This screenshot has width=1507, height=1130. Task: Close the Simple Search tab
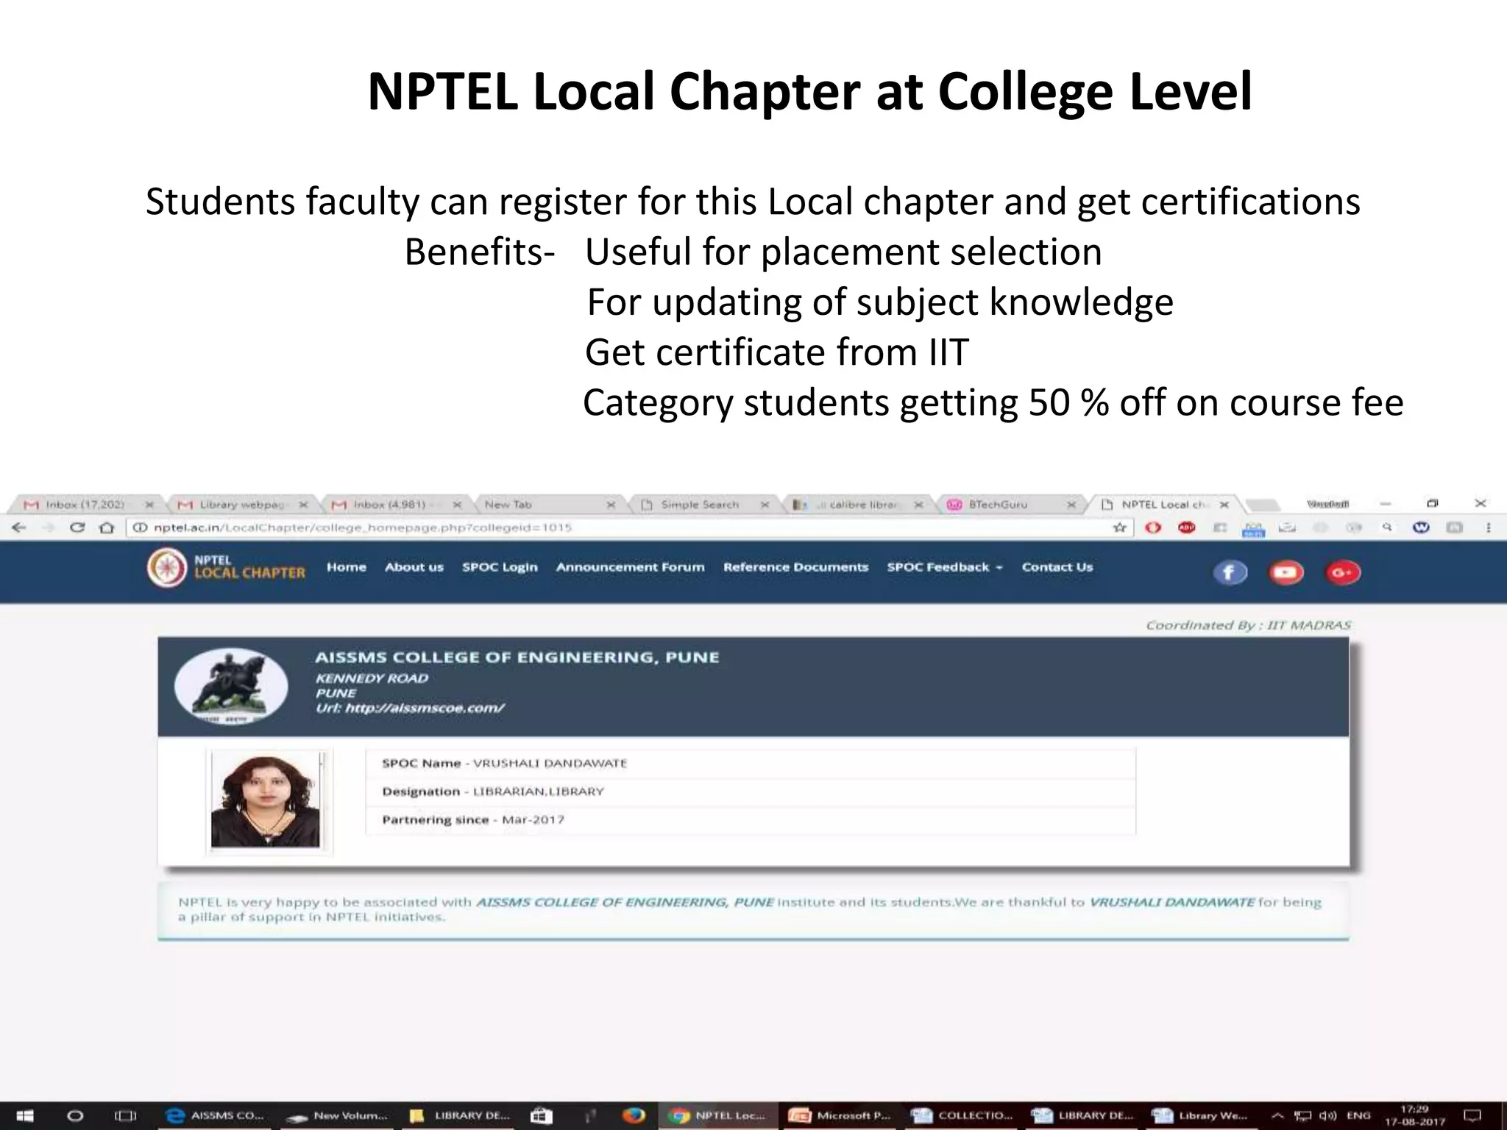[x=765, y=505]
